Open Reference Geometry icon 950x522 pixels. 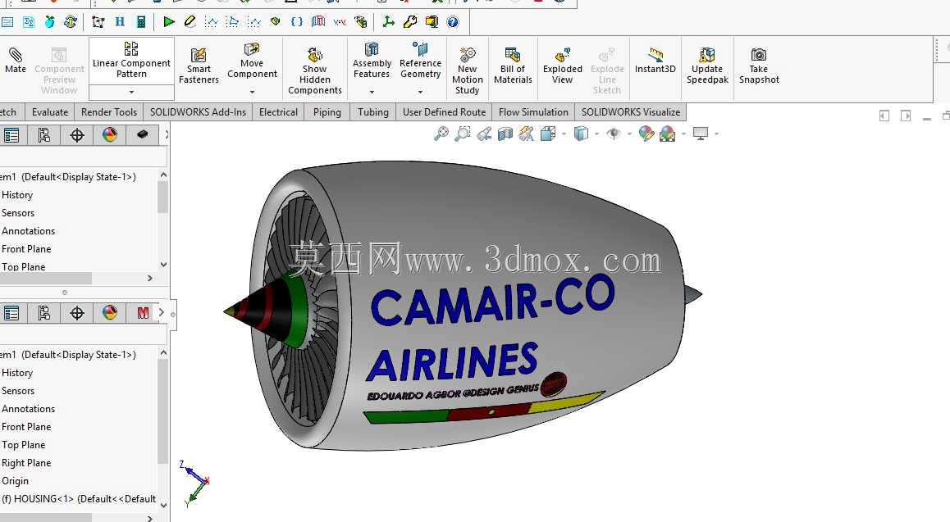point(420,49)
